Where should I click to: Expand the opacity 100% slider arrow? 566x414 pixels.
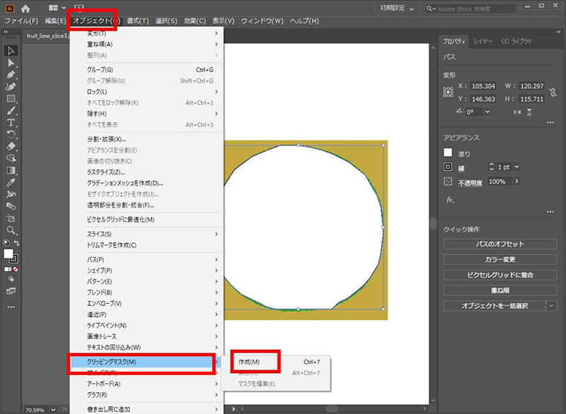516,182
